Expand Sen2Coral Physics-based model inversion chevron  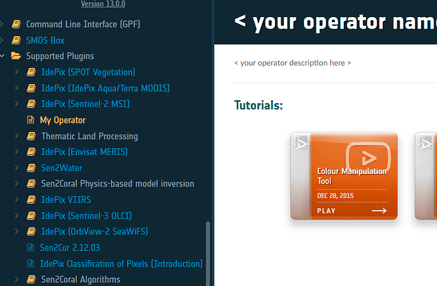(16, 183)
